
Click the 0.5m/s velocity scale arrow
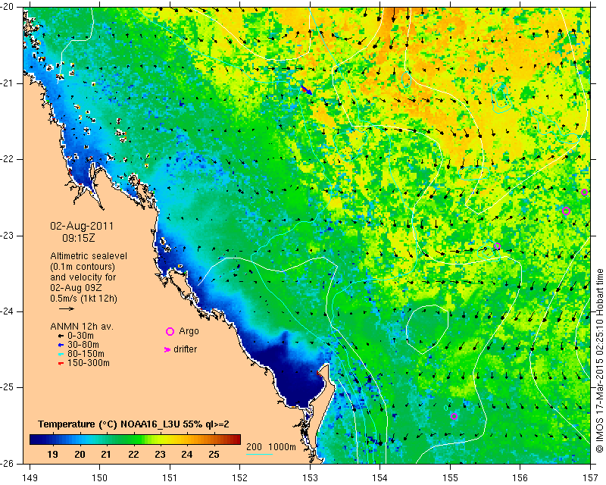67,308
